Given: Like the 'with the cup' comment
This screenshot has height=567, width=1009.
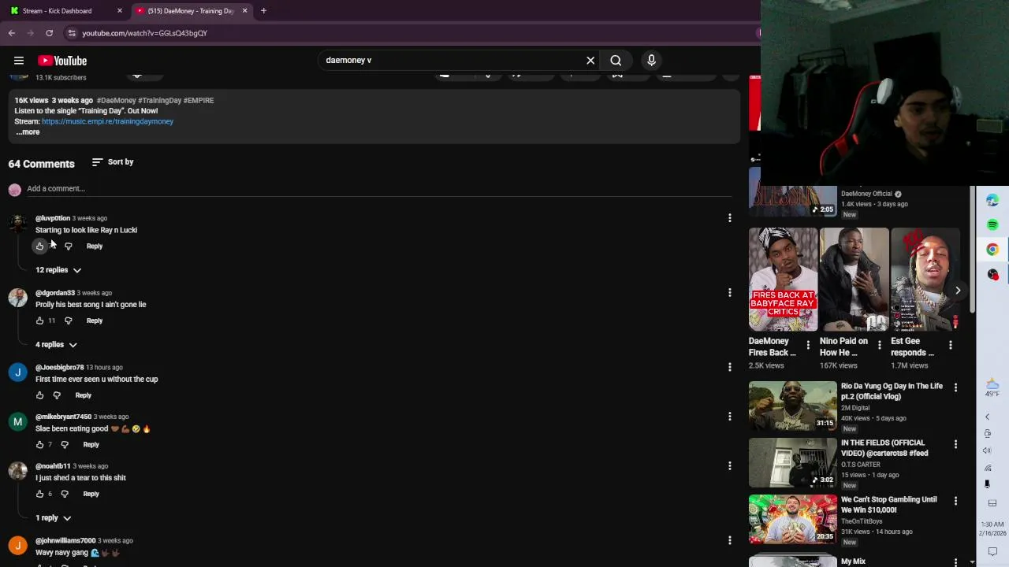Looking at the screenshot, I should click(x=39, y=395).
